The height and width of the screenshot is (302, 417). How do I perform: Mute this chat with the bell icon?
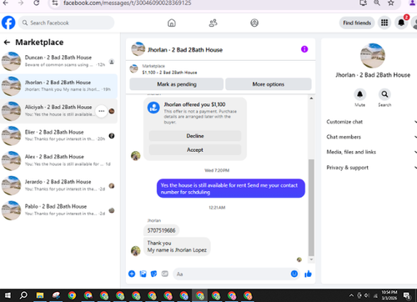(x=359, y=94)
